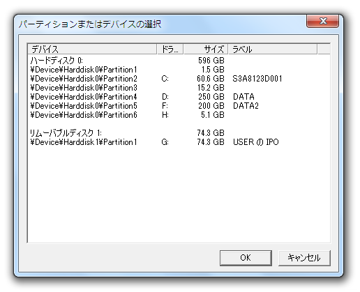Click the キャンセル button
360x292 pixels.
click(x=304, y=258)
